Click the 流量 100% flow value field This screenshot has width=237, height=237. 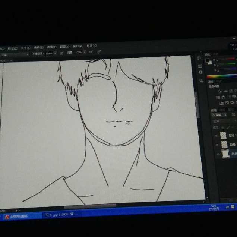pyautogui.click(x=79, y=53)
